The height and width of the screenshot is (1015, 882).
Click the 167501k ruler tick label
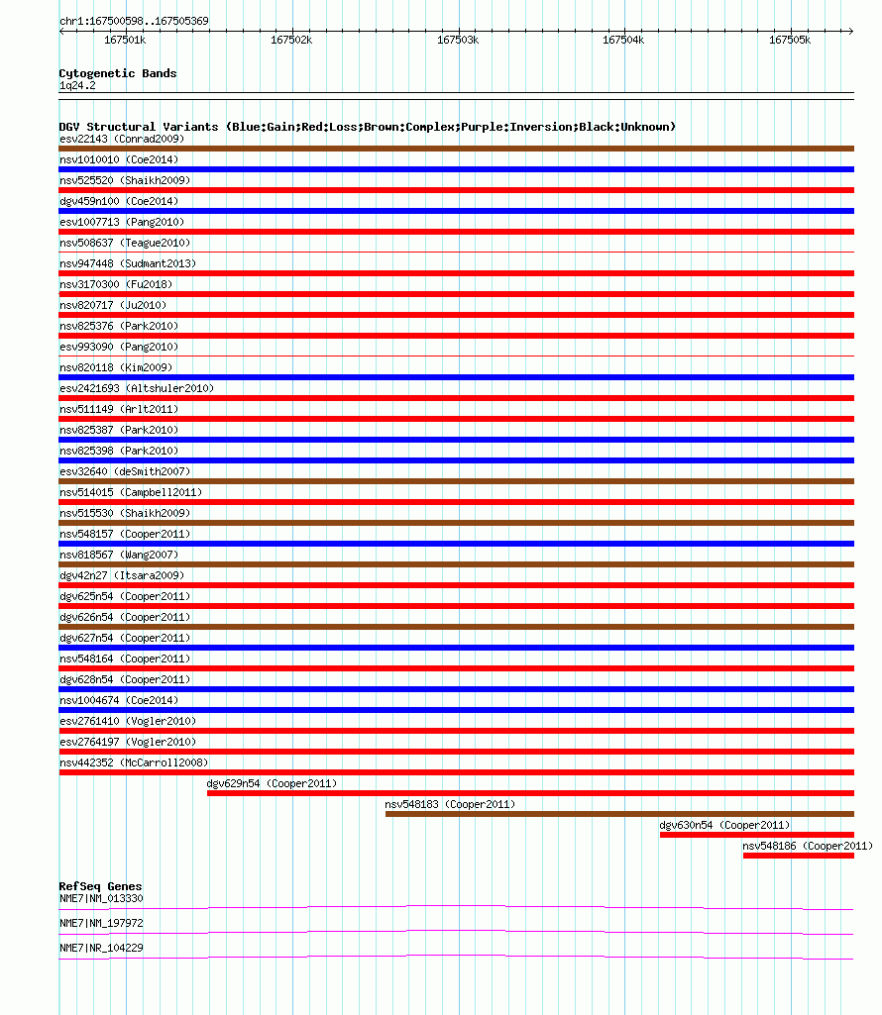[x=125, y=41]
